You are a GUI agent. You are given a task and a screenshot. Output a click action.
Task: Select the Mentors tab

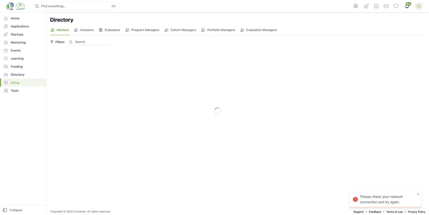pos(60,30)
